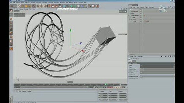Switch to the Coord tab in Attribute Manager
Screen dimensions: 184x103
click(134, 61)
